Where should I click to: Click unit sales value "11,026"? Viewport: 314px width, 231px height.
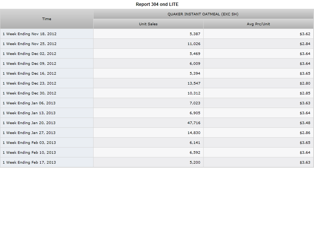point(194,44)
